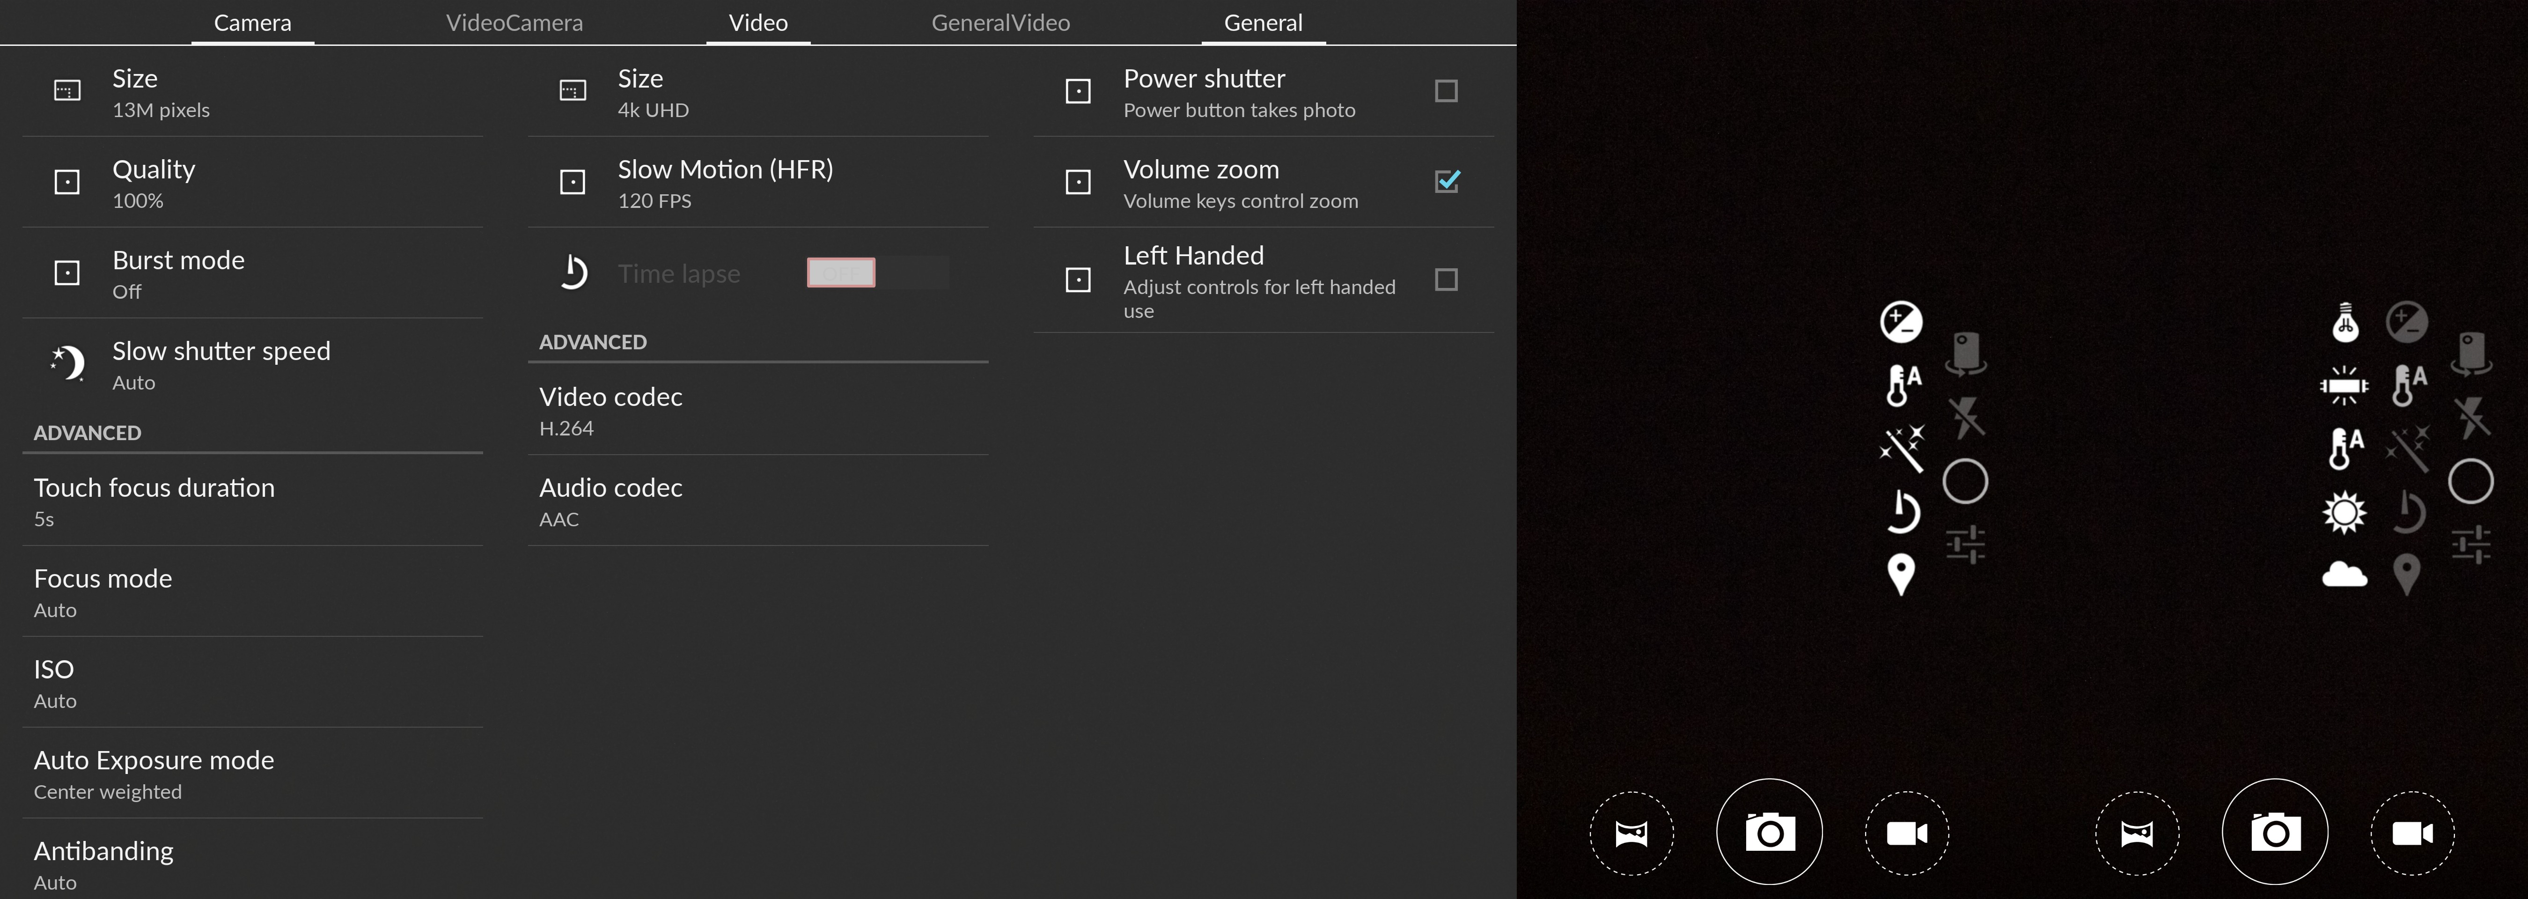This screenshot has height=899, width=2528.
Task: Select the daylight sun white balance preset
Action: click(x=2344, y=511)
